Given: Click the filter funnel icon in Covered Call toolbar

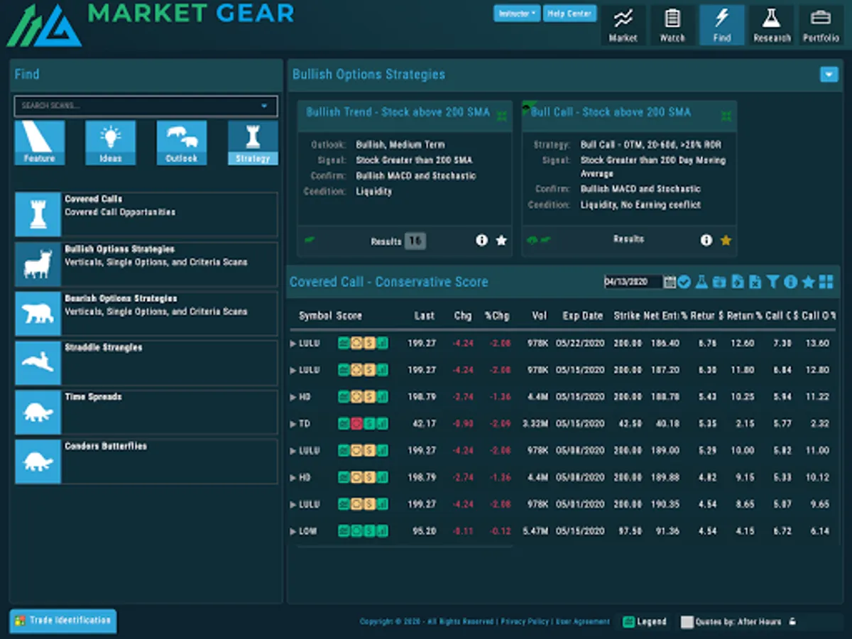Looking at the screenshot, I should 772,282.
